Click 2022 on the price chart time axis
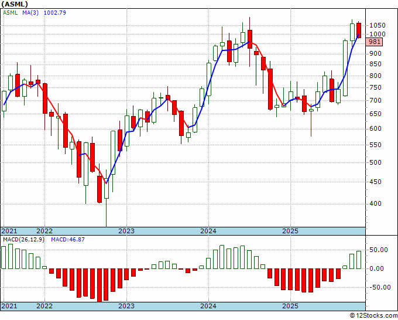The width and height of the screenshot is (398, 320). [44, 231]
